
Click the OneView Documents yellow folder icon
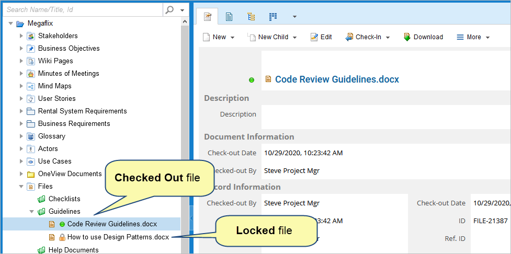[x=31, y=174]
